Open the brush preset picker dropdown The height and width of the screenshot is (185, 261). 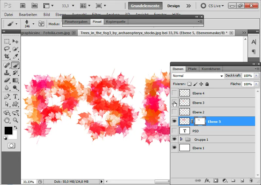pyautogui.click(x=34, y=24)
